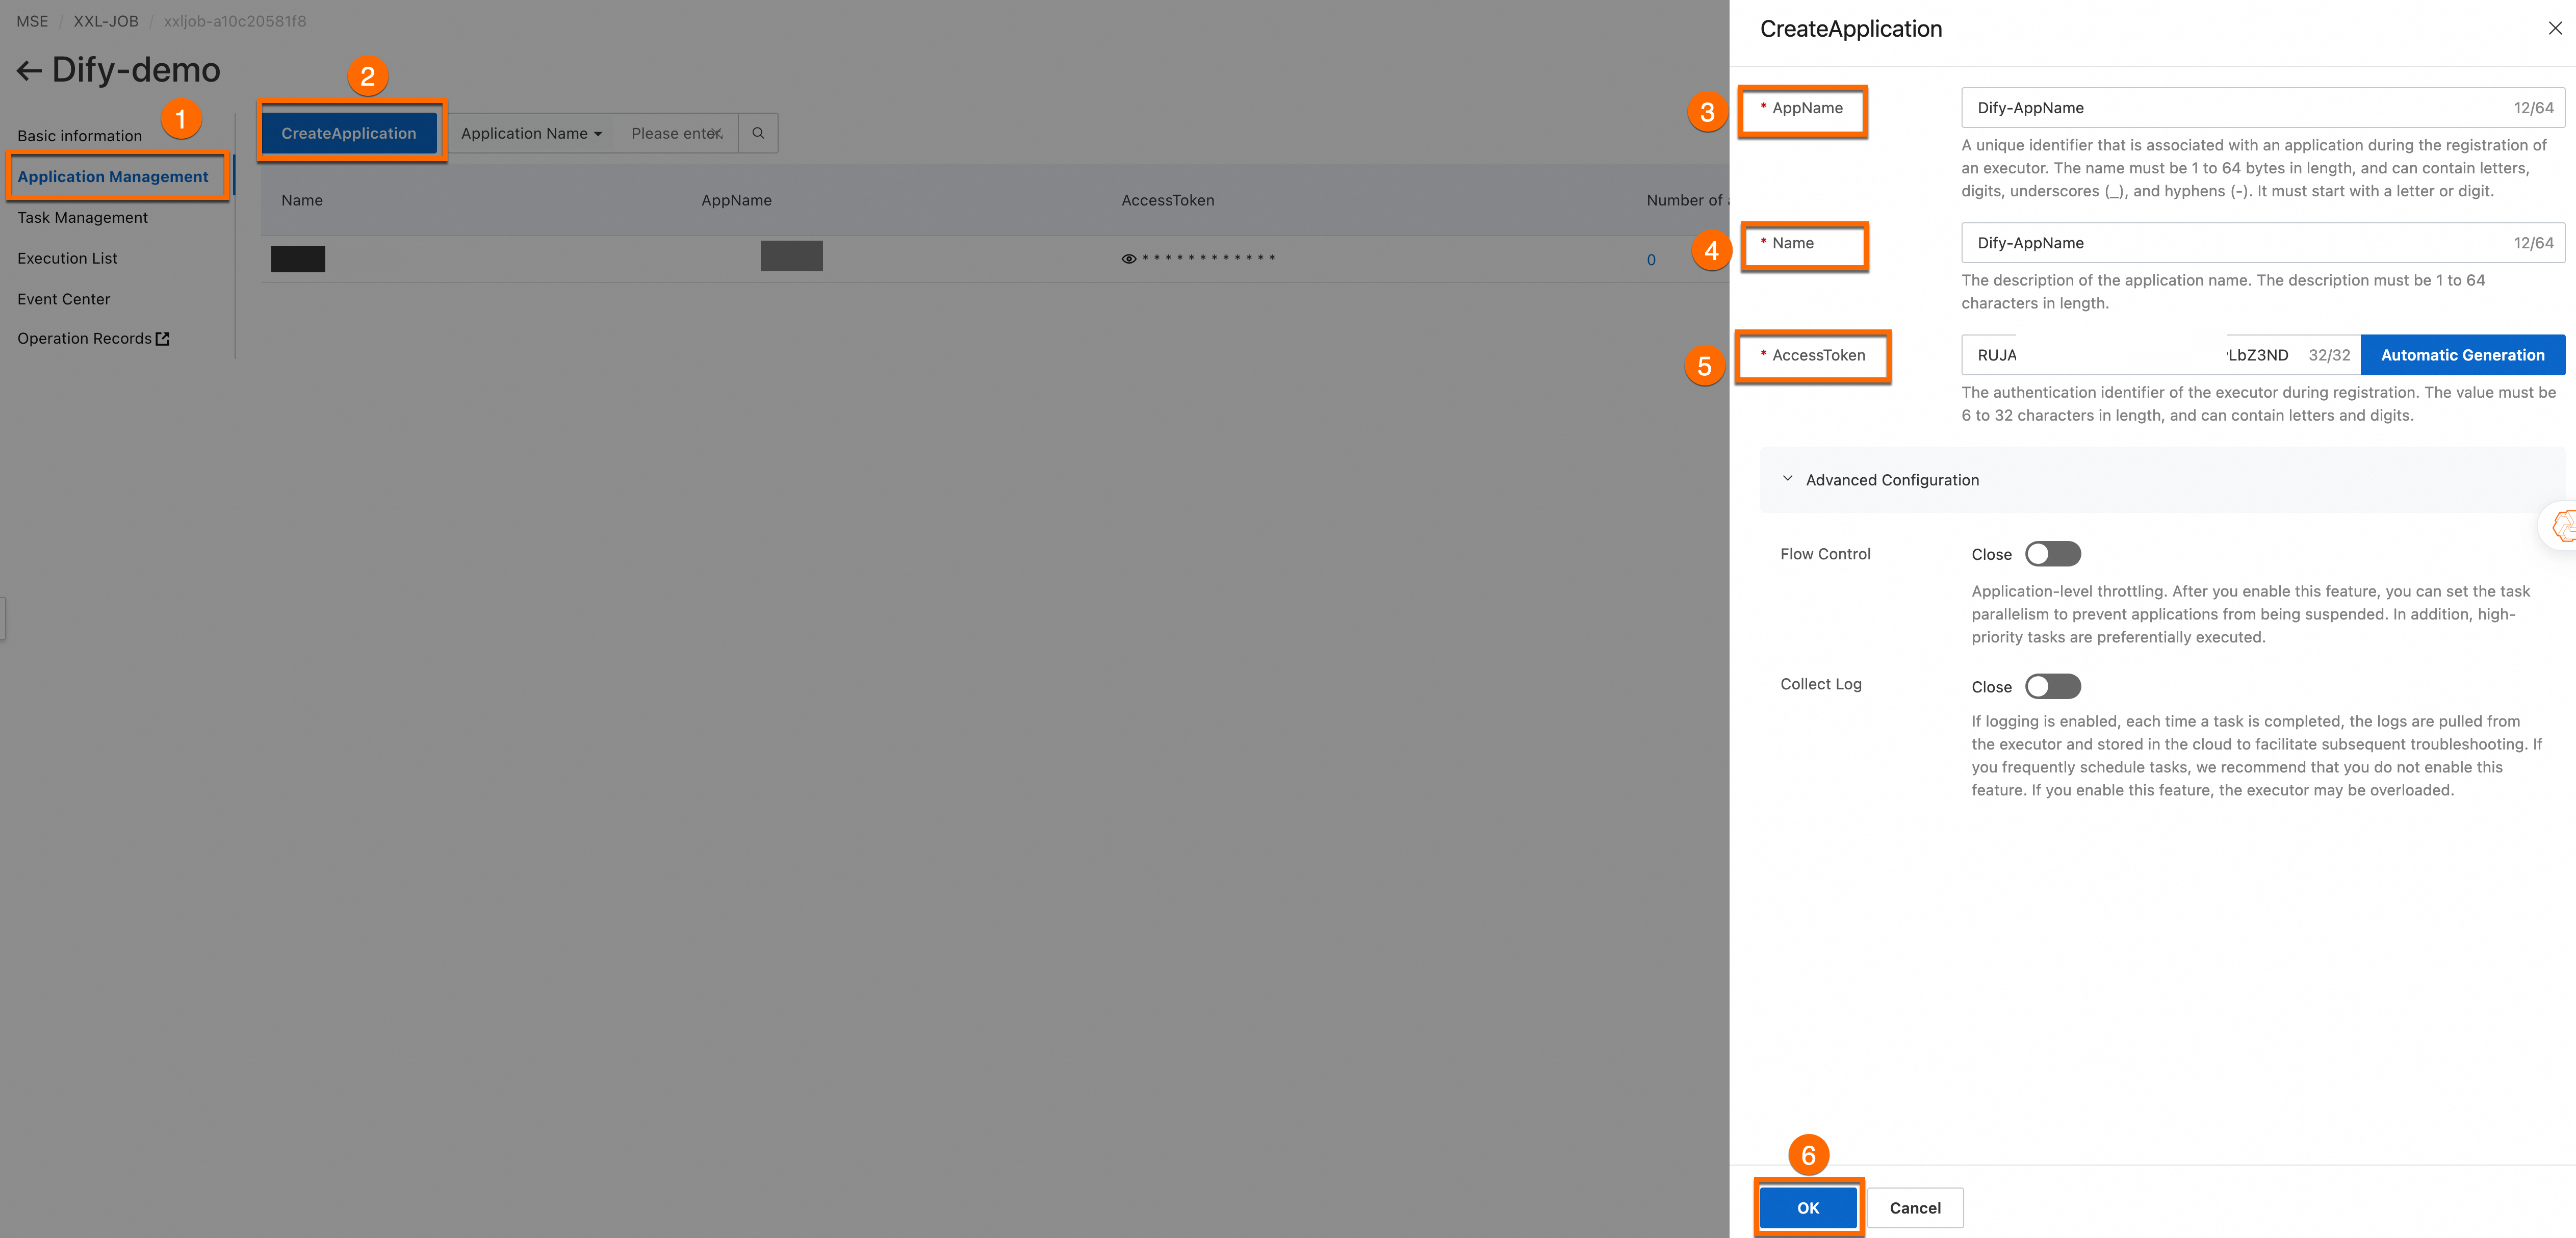
Task: Click the Cancel button
Action: (1914, 1208)
